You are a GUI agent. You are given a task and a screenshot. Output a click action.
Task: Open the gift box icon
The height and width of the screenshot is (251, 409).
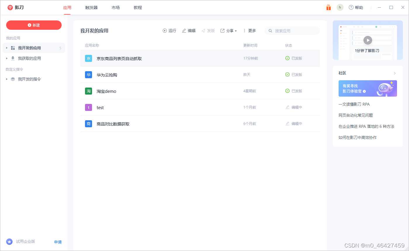pos(329,8)
